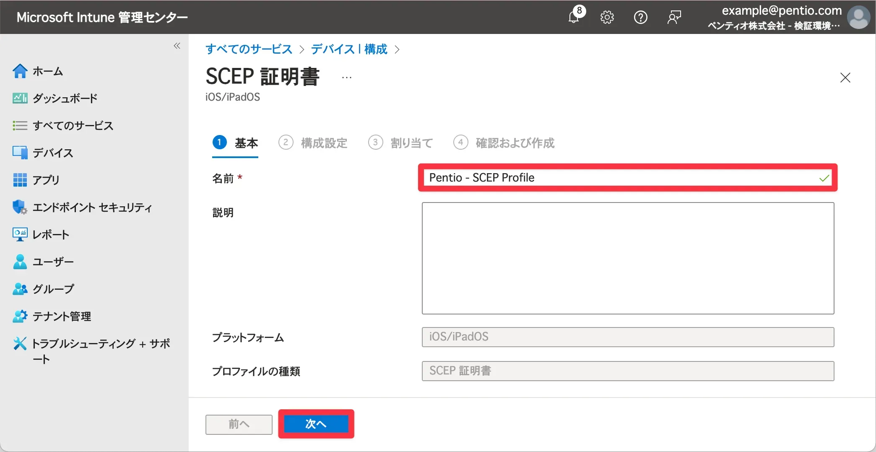Open Troubleshooting + Support in sidebar
The width and height of the screenshot is (876, 452).
click(101, 344)
